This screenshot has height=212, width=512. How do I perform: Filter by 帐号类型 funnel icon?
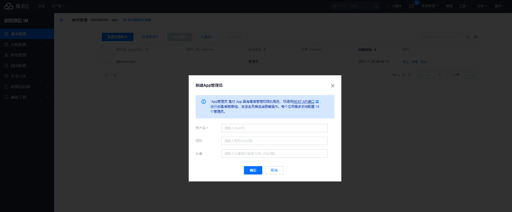264,50
